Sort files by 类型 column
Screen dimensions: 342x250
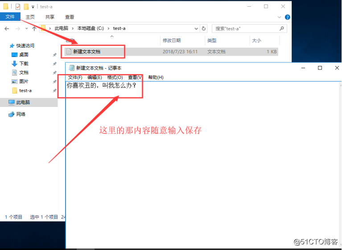212,40
